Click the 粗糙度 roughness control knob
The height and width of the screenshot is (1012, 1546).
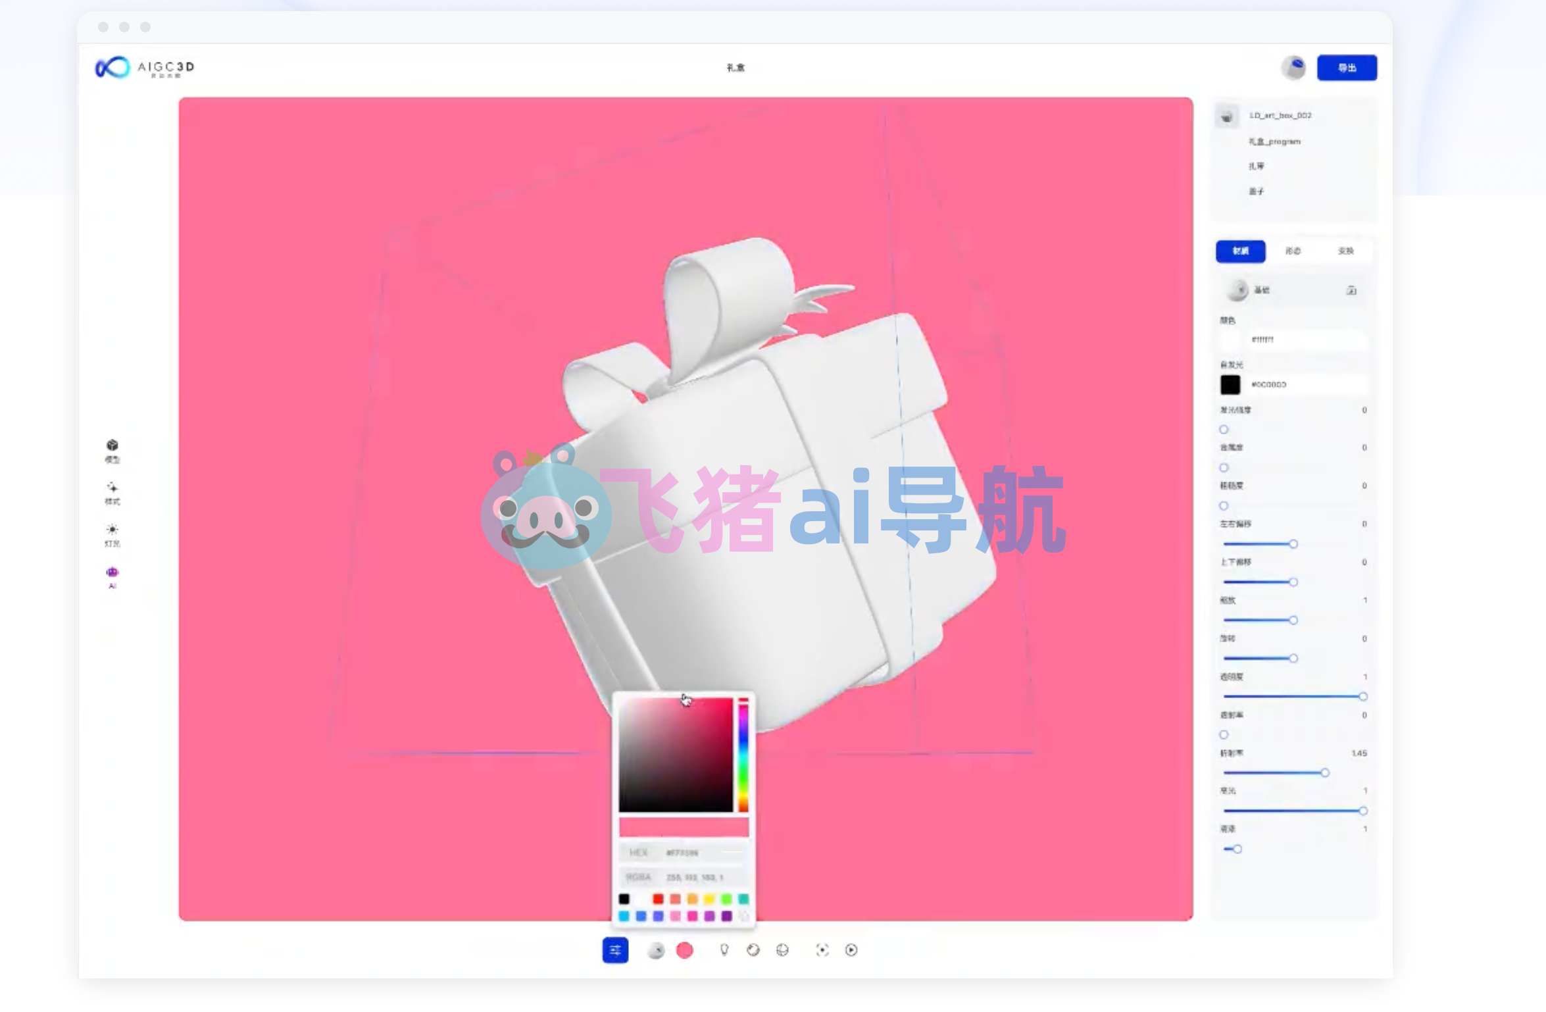pyautogui.click(x=1223, y=505)
